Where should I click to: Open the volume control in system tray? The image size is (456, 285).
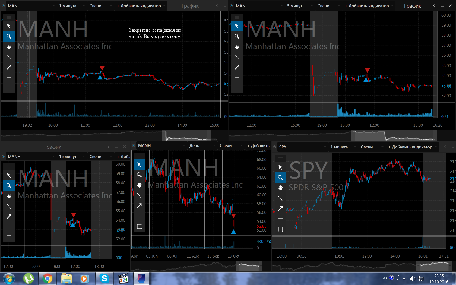(x=413, y=278)
